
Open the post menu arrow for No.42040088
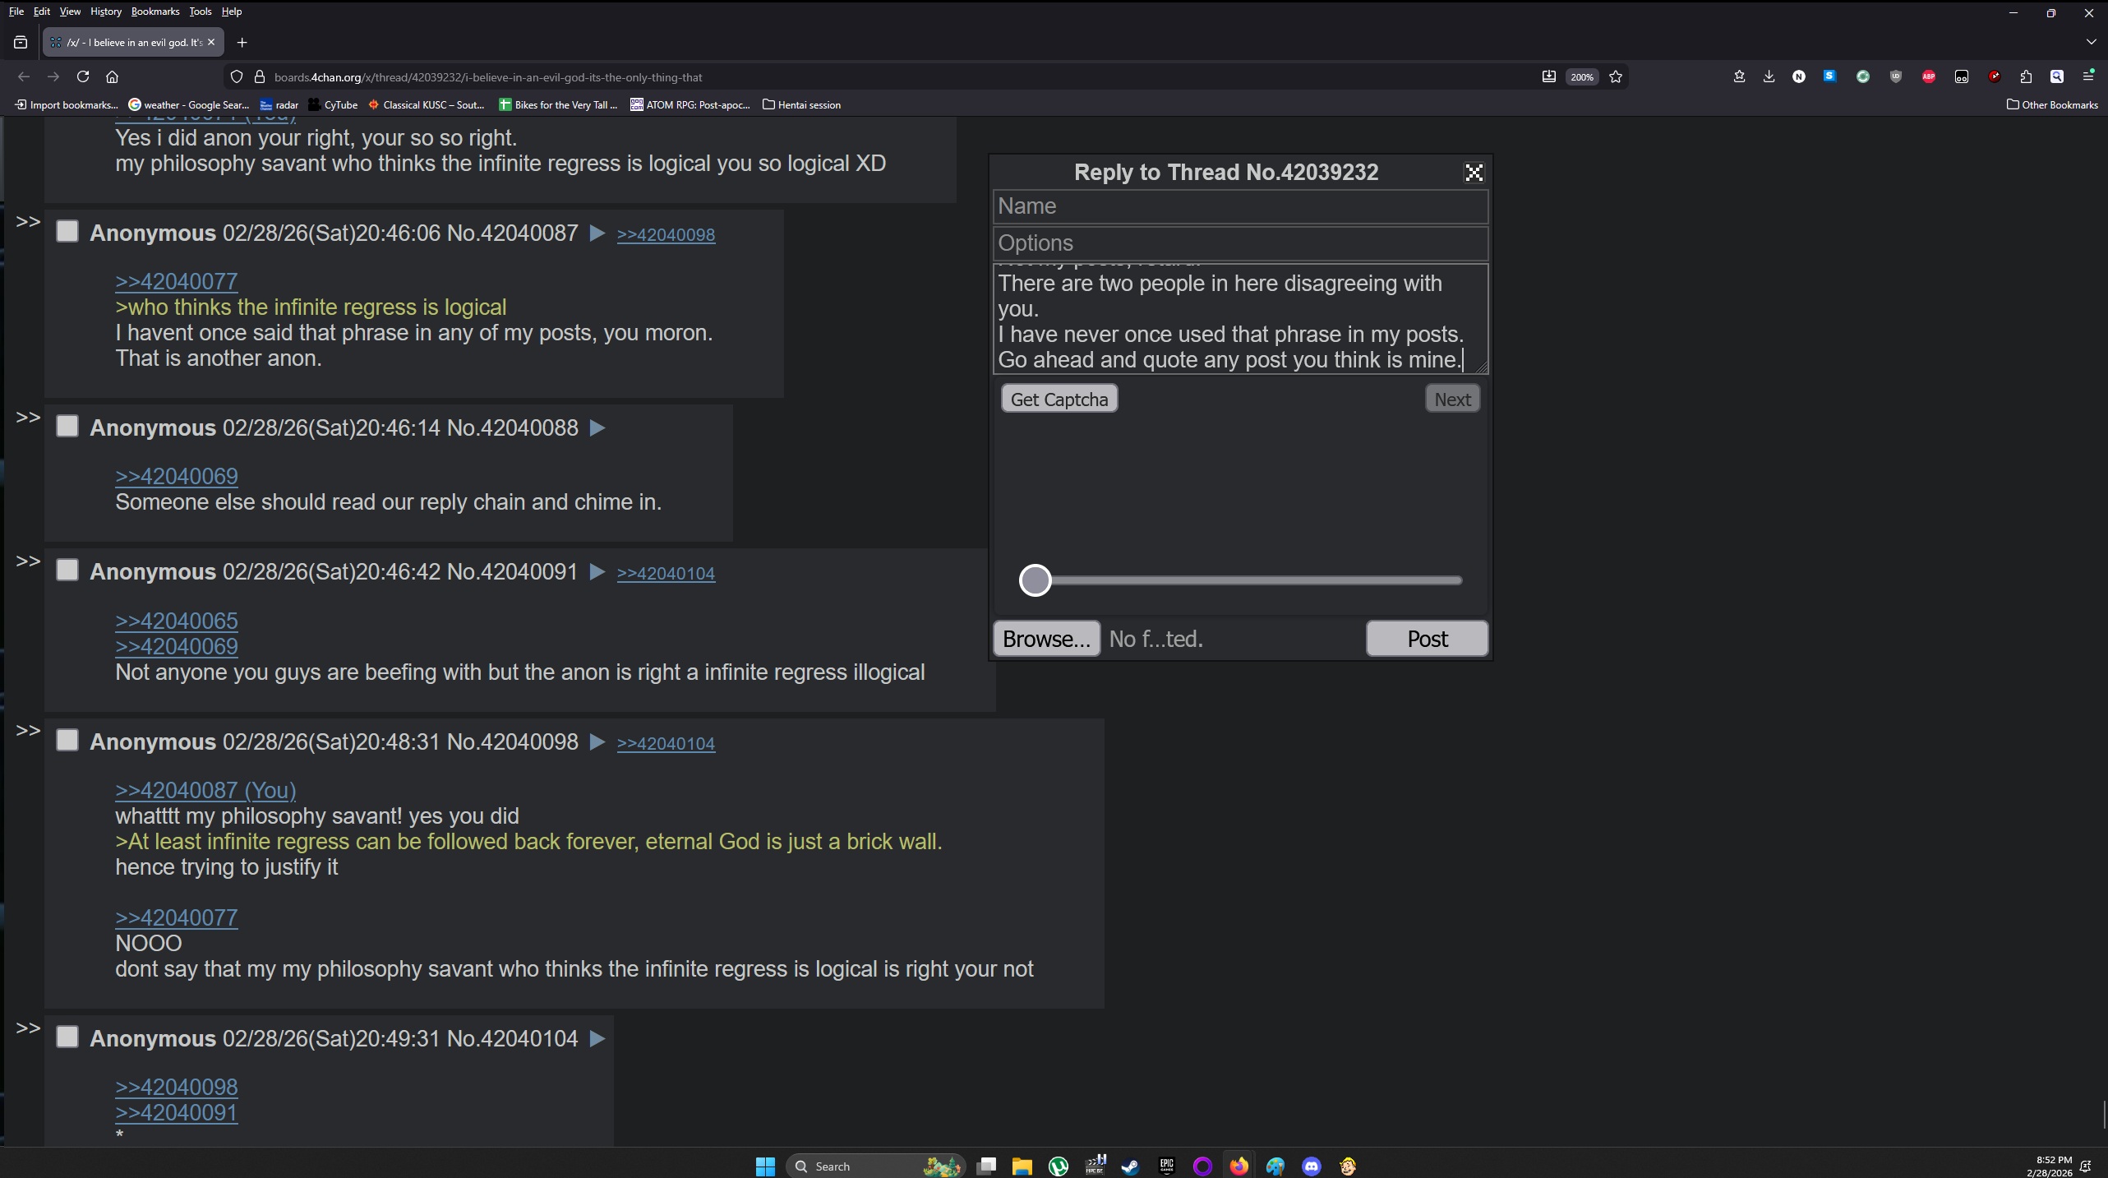click(597, 427)
